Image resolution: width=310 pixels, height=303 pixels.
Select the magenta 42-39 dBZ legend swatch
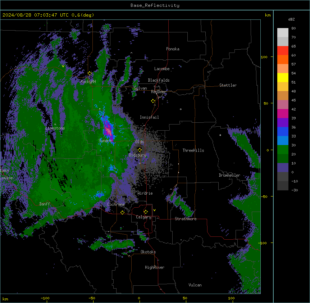click(283, 113)
